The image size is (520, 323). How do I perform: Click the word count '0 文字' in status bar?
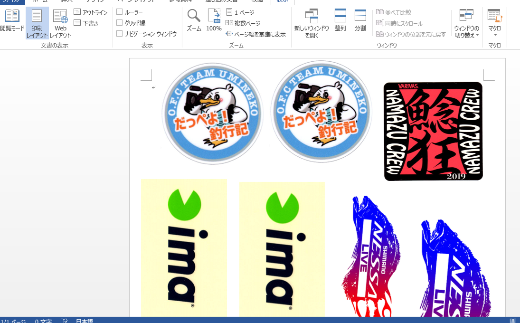pos(43,321)
